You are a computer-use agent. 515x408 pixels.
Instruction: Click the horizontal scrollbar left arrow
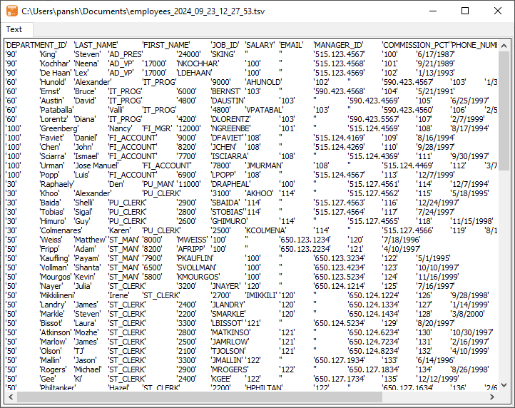[x=9, y=396]
